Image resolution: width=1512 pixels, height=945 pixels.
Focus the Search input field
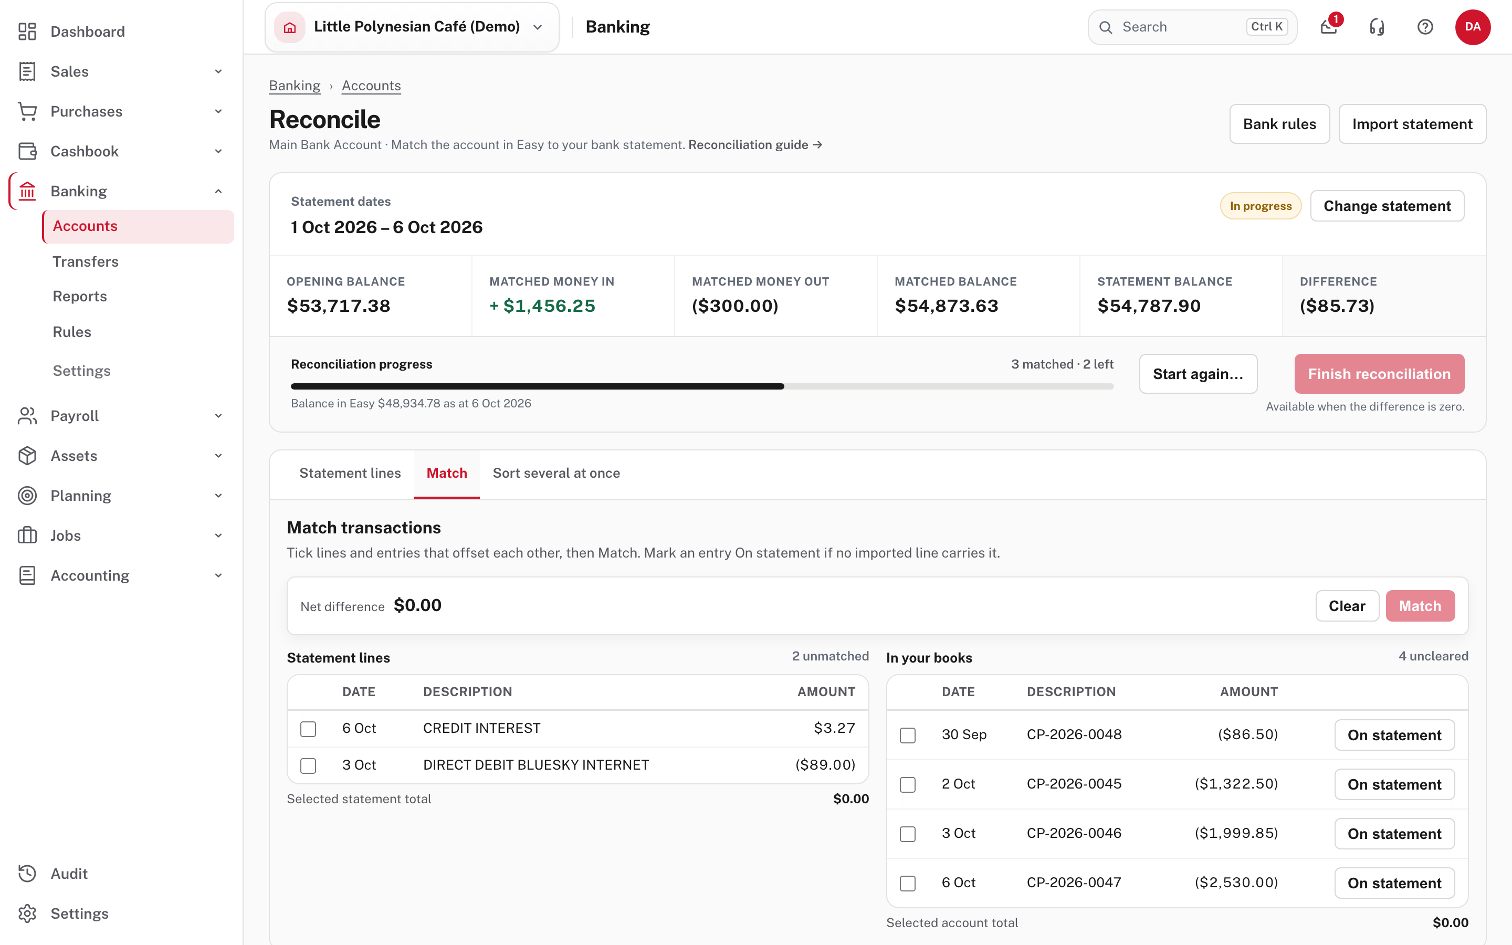1192,27
